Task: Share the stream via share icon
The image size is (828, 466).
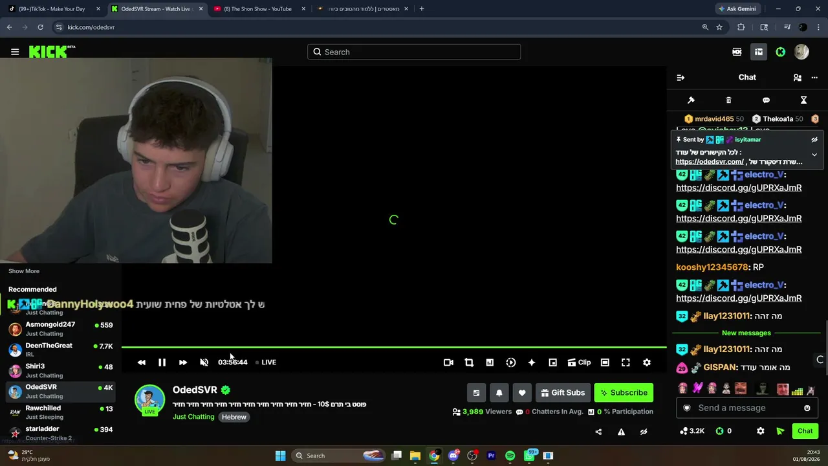Action: [x=598, y=432]
